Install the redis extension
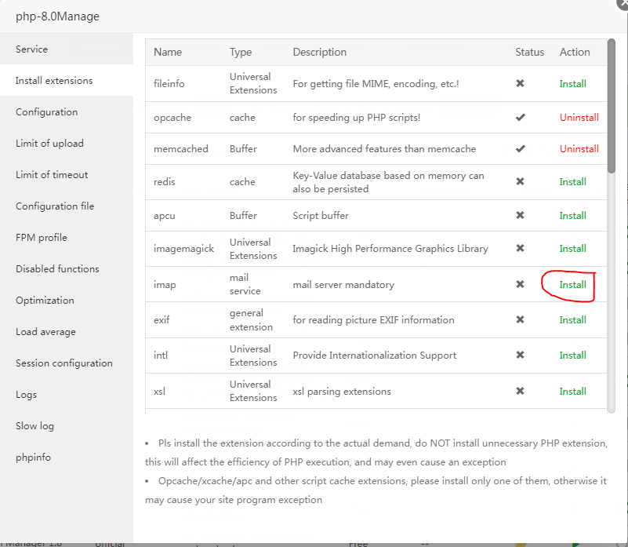This screenshot has height=547, width=628. tap(572, 182)
